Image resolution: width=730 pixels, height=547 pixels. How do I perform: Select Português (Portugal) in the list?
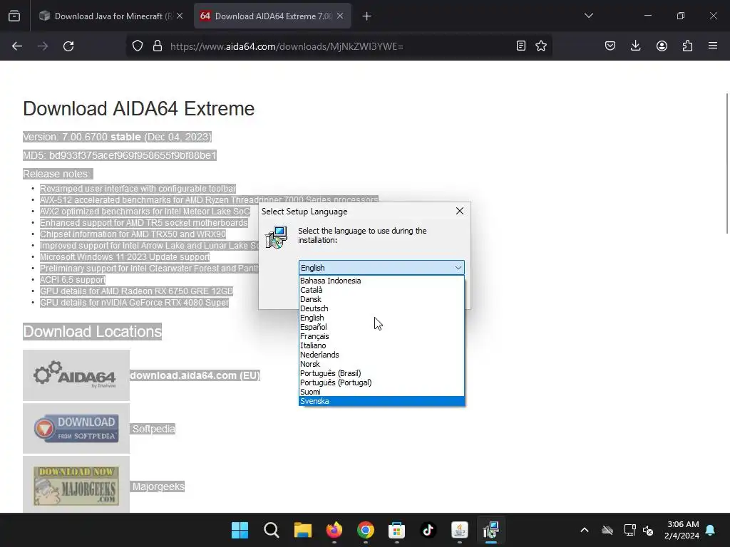tap(382, 382)
